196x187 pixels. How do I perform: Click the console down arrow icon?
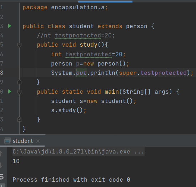tap(1, 165)
